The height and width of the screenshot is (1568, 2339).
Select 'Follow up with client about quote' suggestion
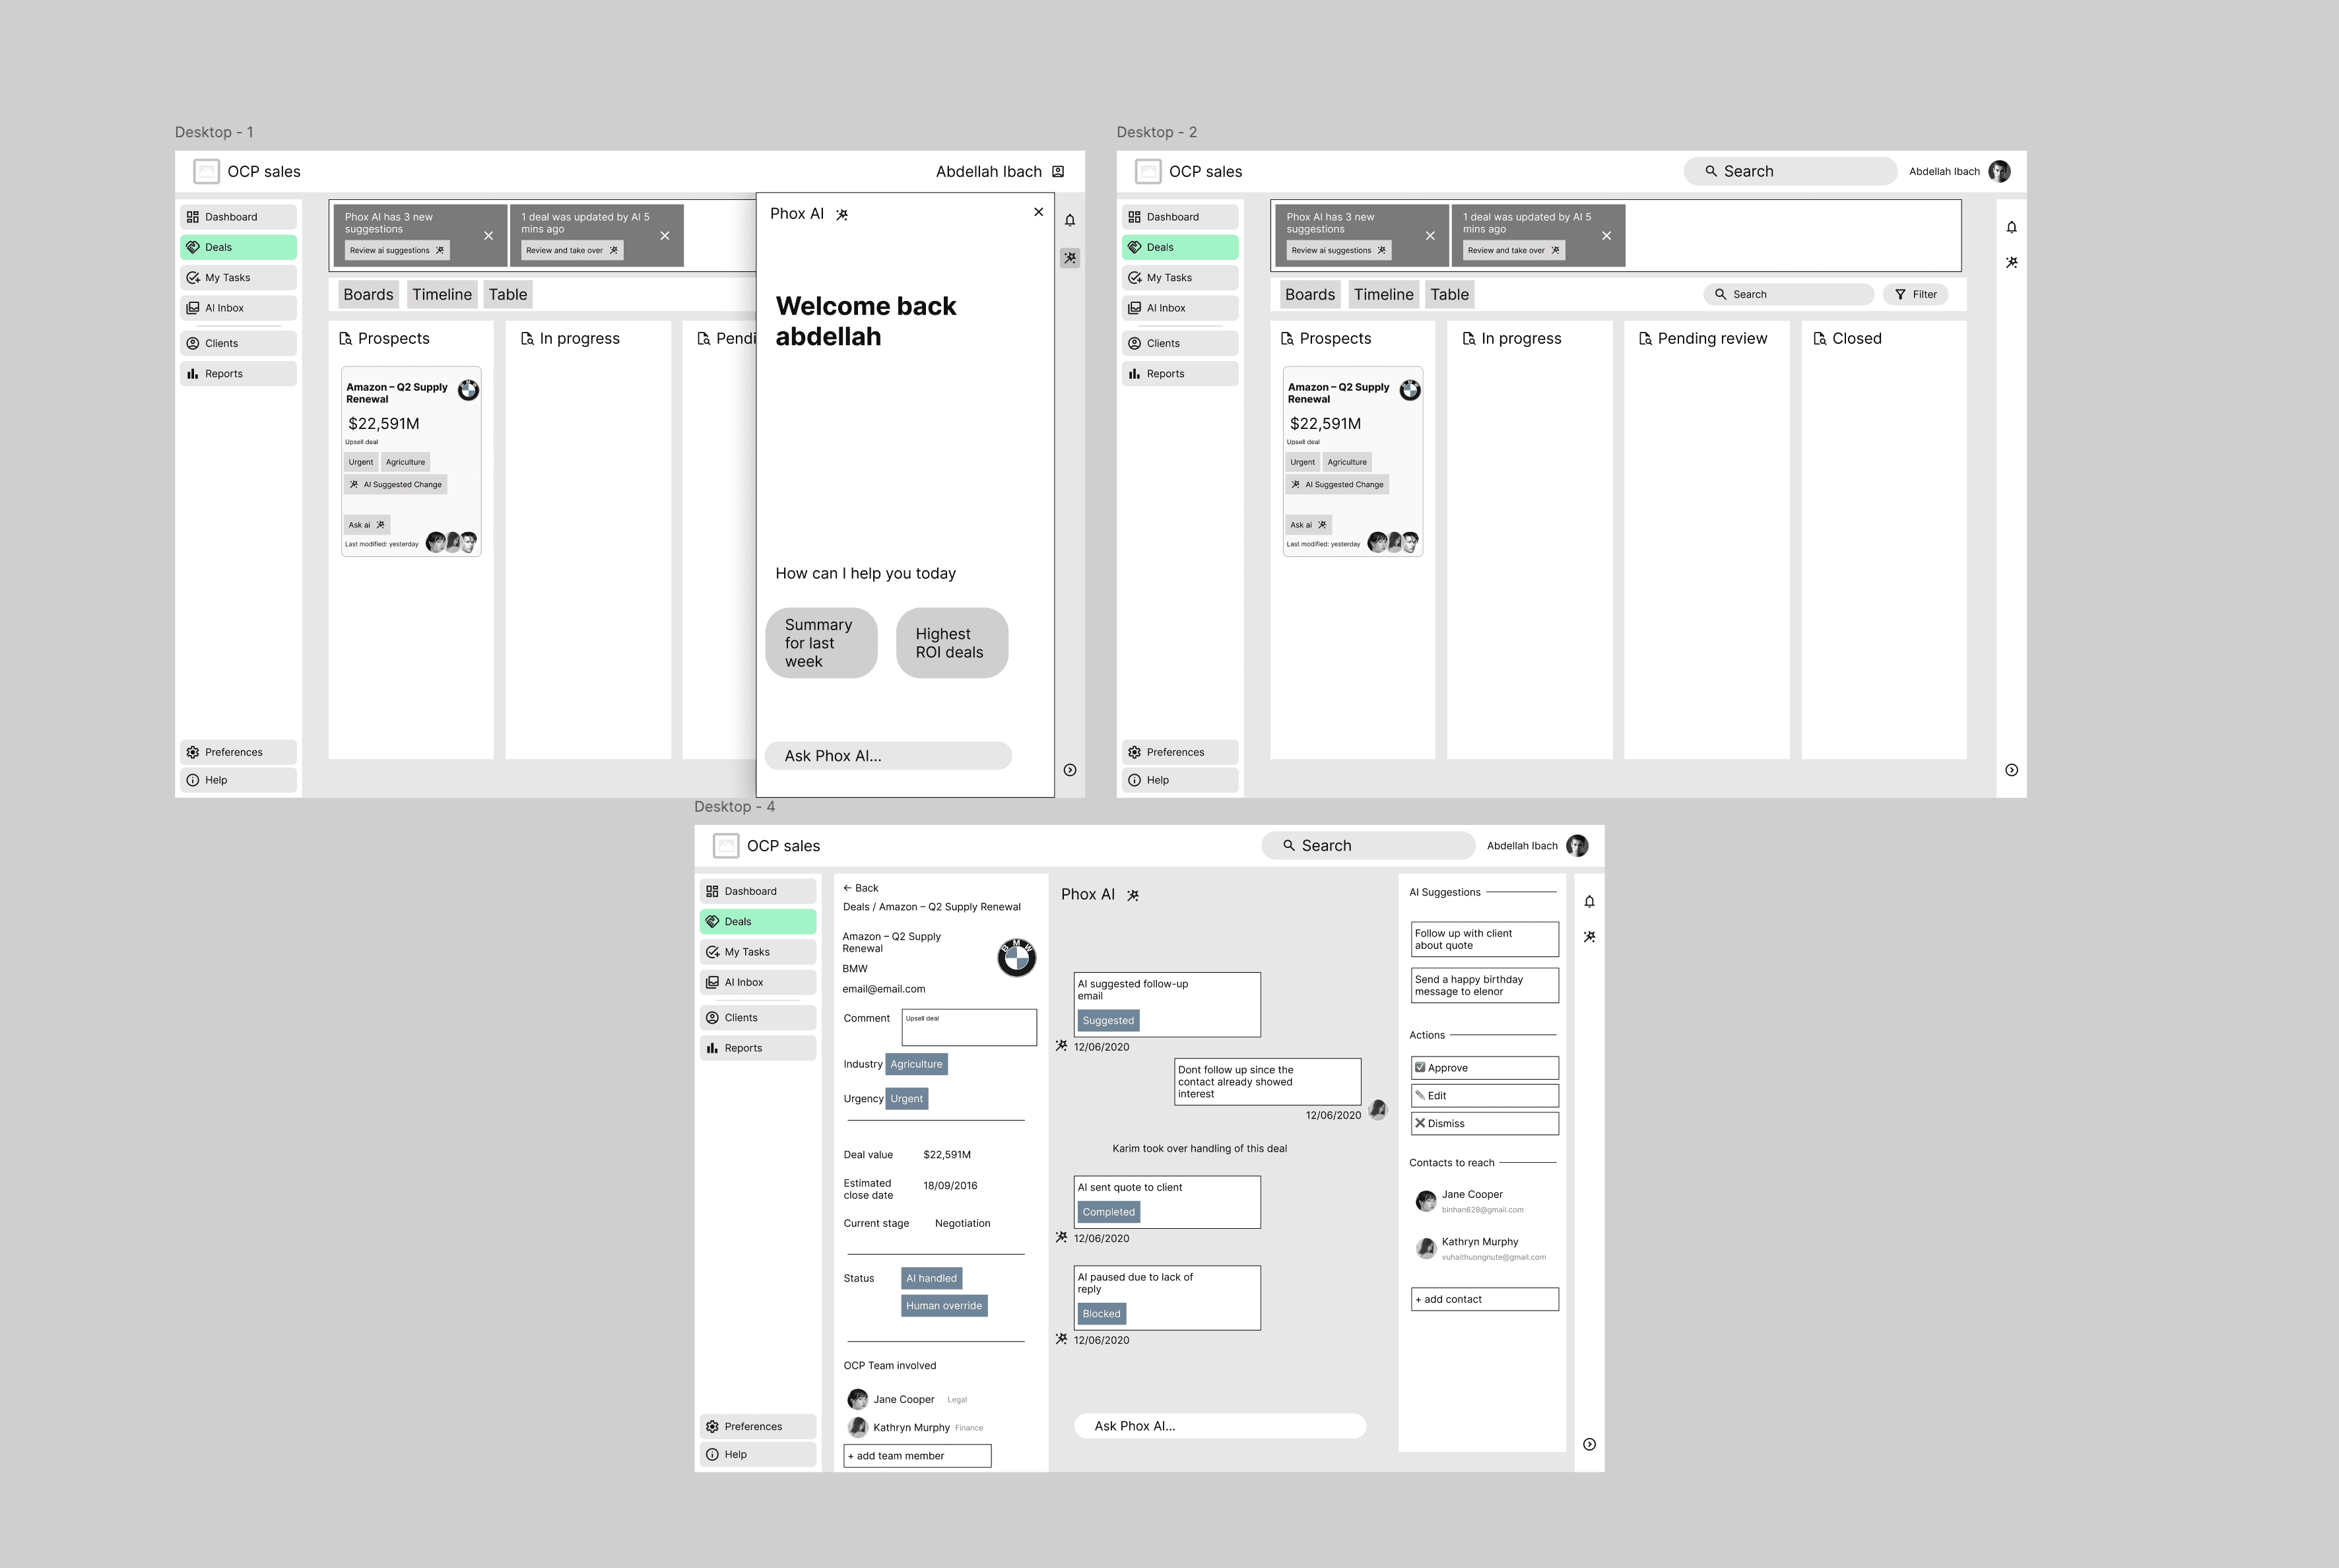[1484, 939]
